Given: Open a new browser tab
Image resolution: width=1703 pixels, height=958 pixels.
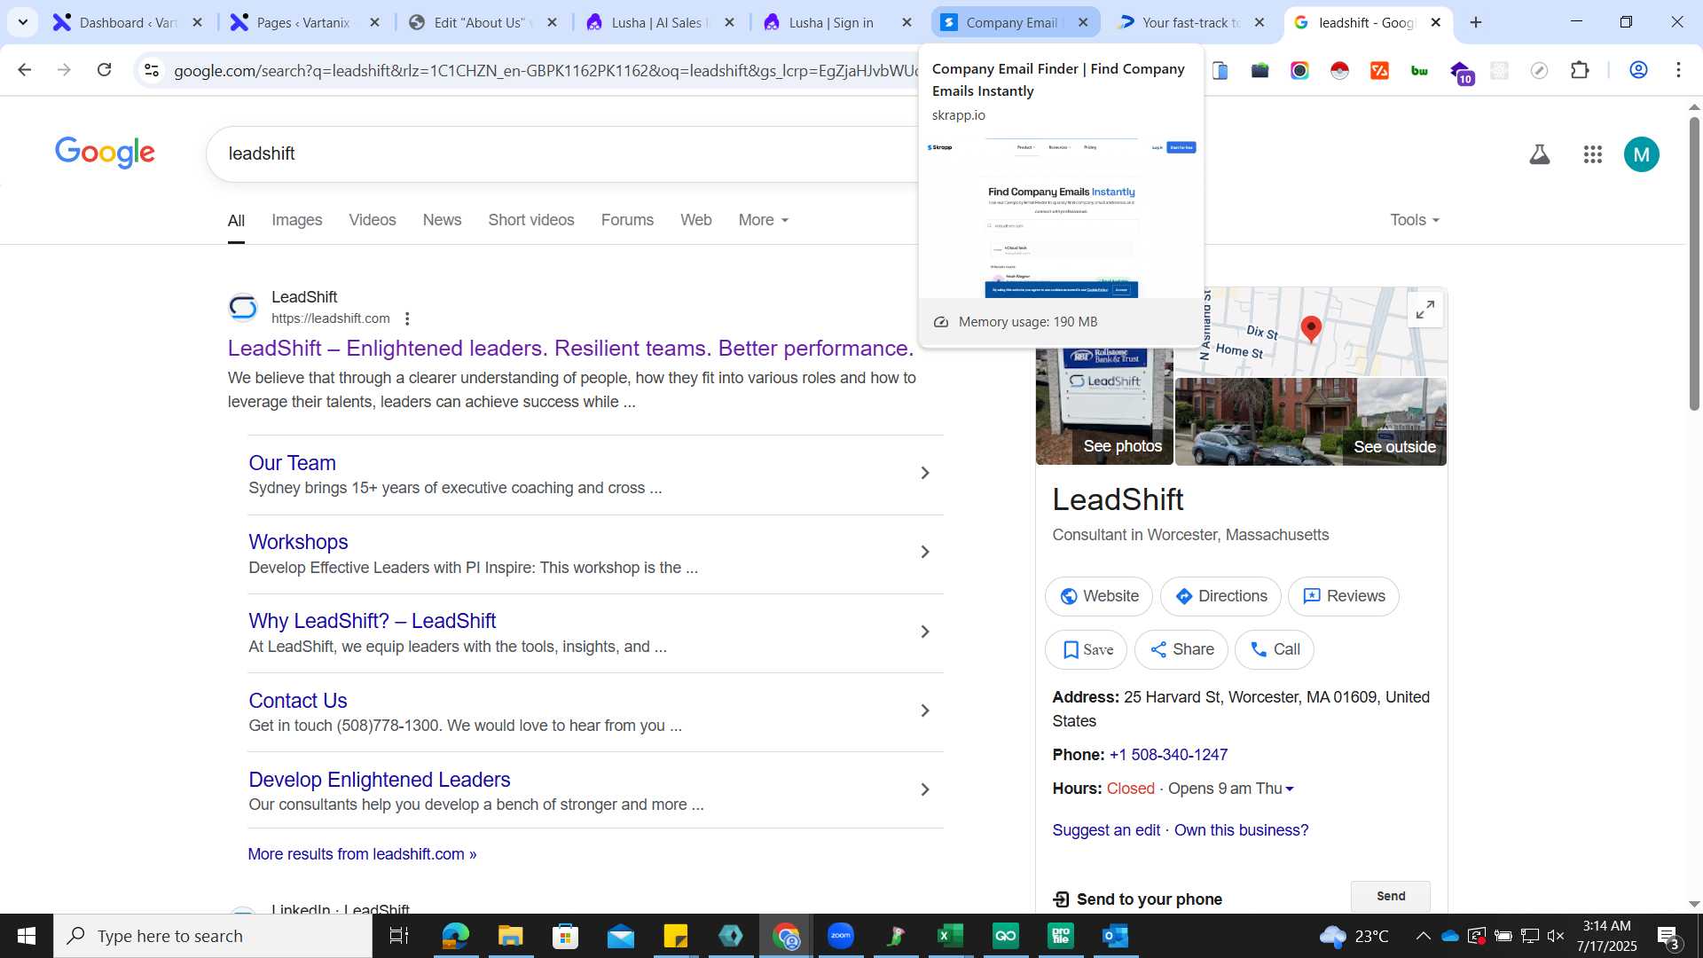Looking at the screenshot, I should click(x=1476, y=22).
